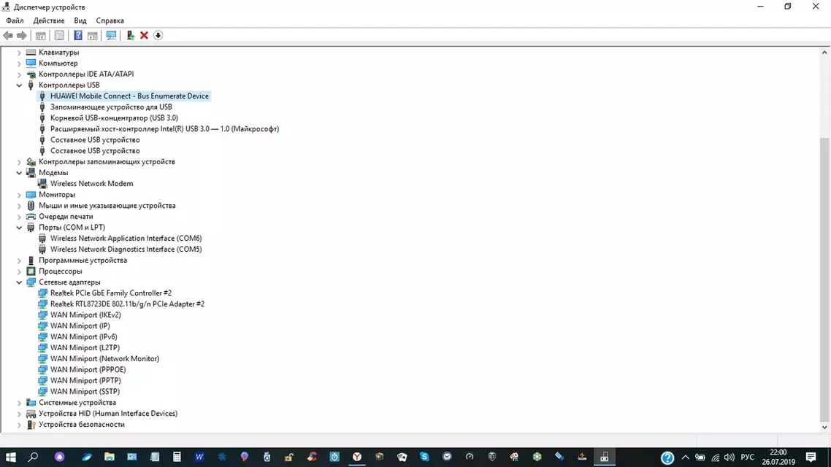This screenshot has height=467, width=831.
Task: Collapse the Модемы category
Action: (x=20, y=173)
